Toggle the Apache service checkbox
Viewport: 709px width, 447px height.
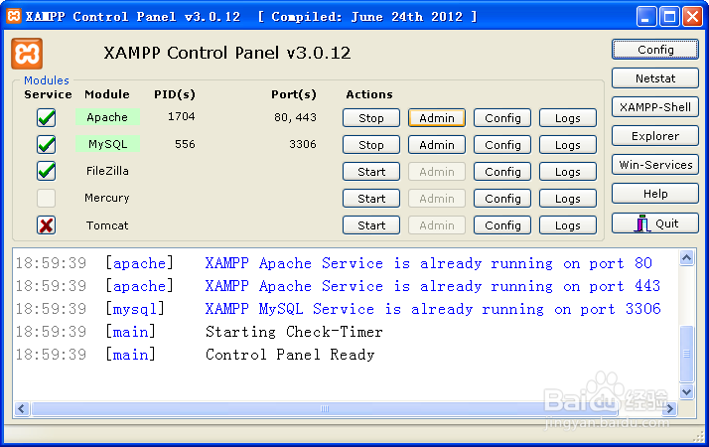click(46, 117)
